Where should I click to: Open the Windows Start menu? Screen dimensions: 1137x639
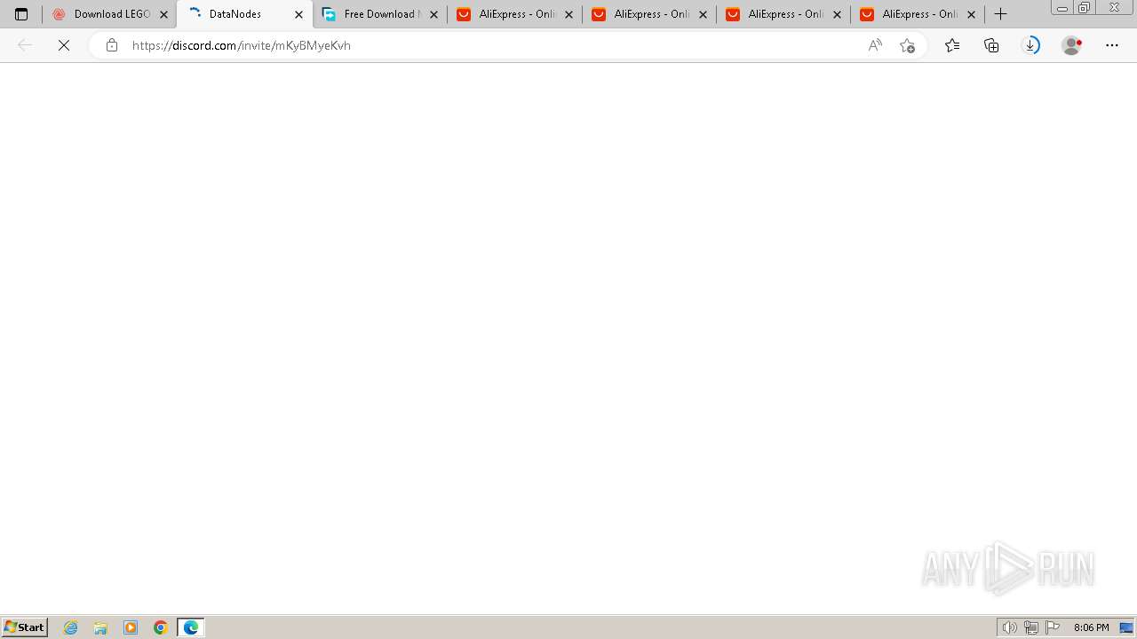coord(24,627)
